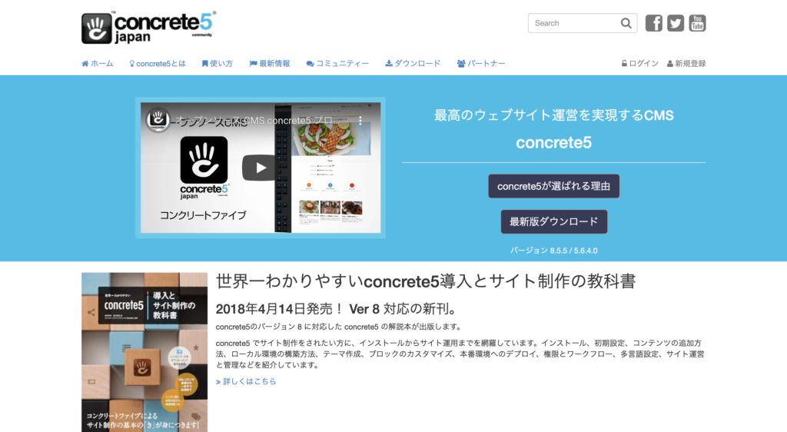Image resolution: width=787 pixels, height=432 pixels.
Task: Open the コミュニティー menu item
Action: 337,64
